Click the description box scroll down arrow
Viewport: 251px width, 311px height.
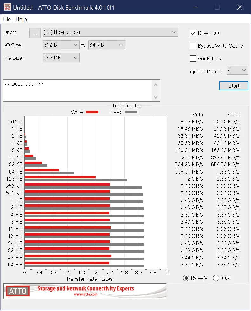pyautogui.click(x=155, y=97)
